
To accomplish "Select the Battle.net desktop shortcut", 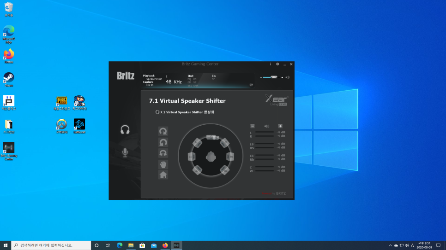I will [79, 126].
